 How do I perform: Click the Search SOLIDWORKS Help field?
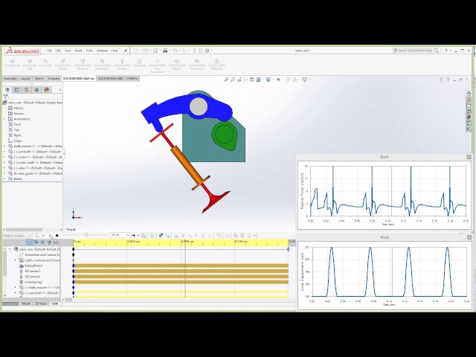coord(415,51)
